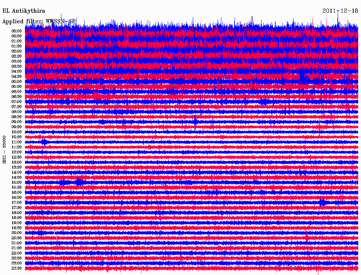361x275 pixels.
Task: Select the 17:00 time label
Action: coord(17,203)
